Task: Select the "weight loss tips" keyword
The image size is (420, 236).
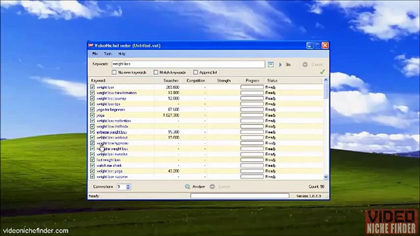Action: (108, 104)
